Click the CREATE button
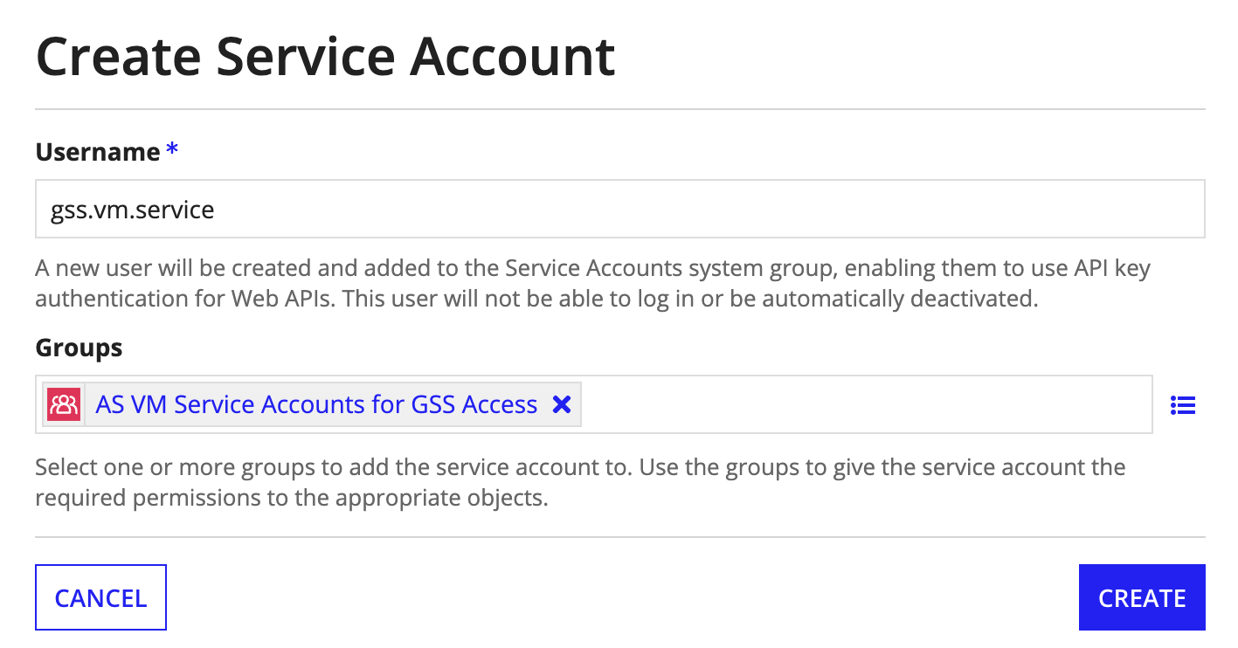Viewport: 1238px width, 648px height. (x=1142, y=597)
